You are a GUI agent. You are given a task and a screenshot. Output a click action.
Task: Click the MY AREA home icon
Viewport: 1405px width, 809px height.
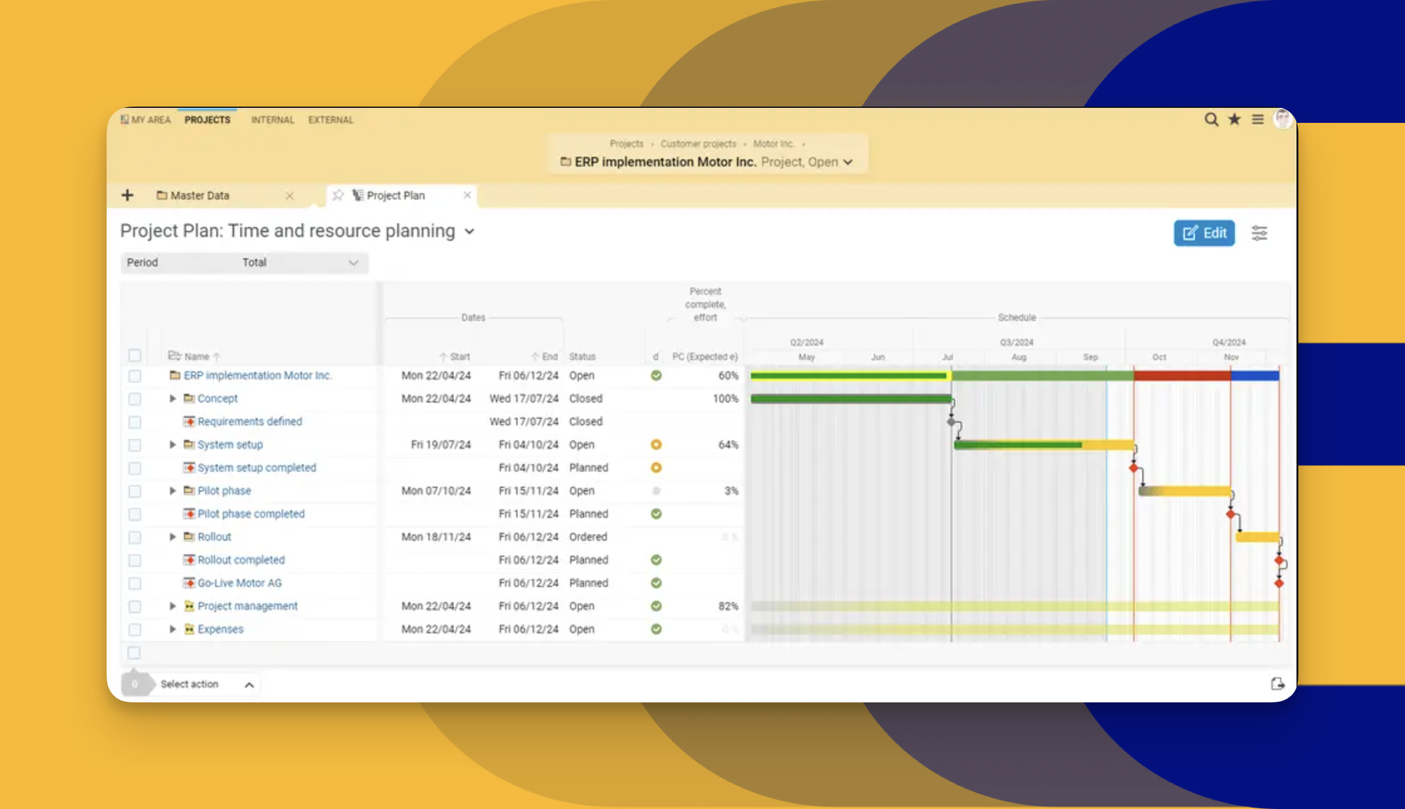tap(124, 119)
